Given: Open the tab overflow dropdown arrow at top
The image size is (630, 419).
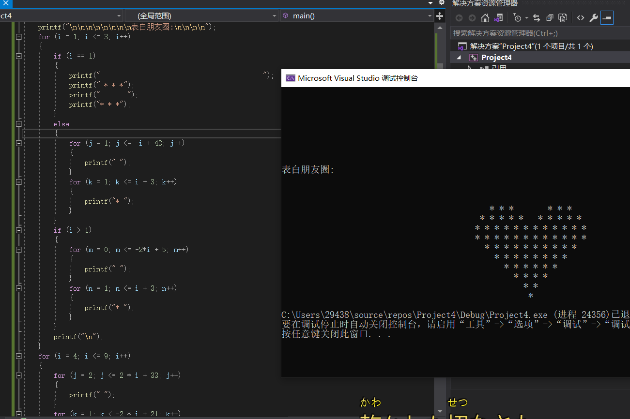Looking at the screenshot, I should (430, 3).
